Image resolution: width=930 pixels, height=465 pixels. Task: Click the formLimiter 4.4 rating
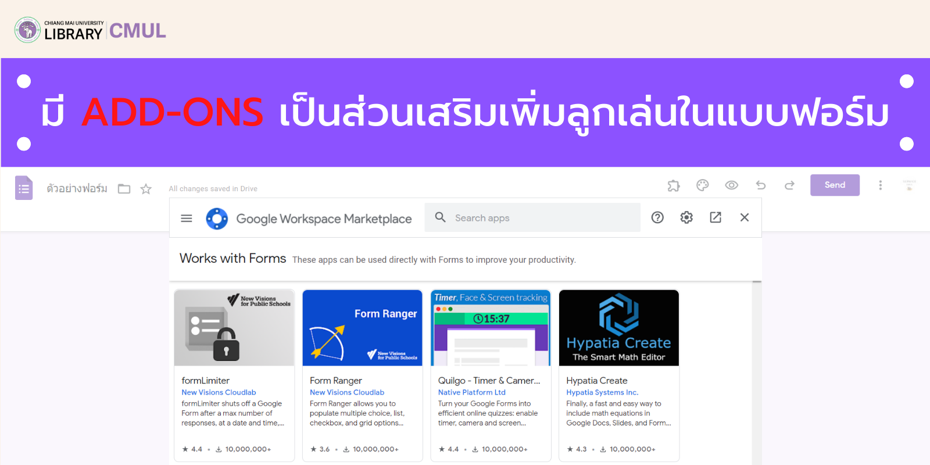[192, 449]
